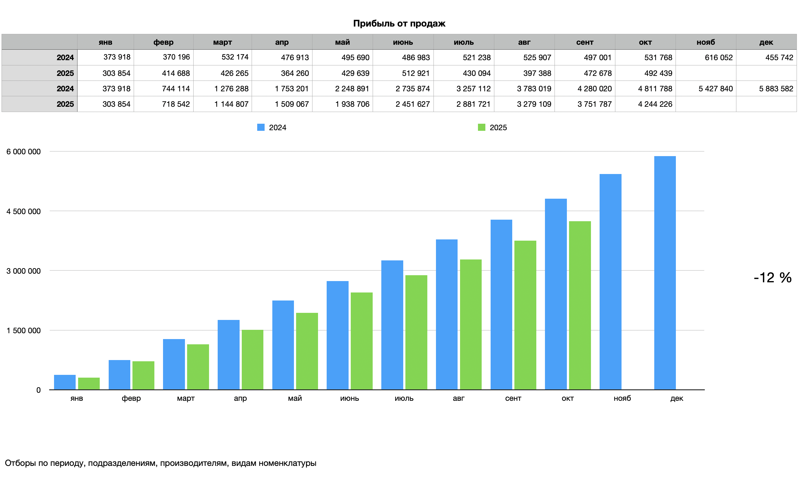Click the blue December bar in chart
Viewport: 804px width, 485px height.
pyautogui.click(x=665, y=272)
